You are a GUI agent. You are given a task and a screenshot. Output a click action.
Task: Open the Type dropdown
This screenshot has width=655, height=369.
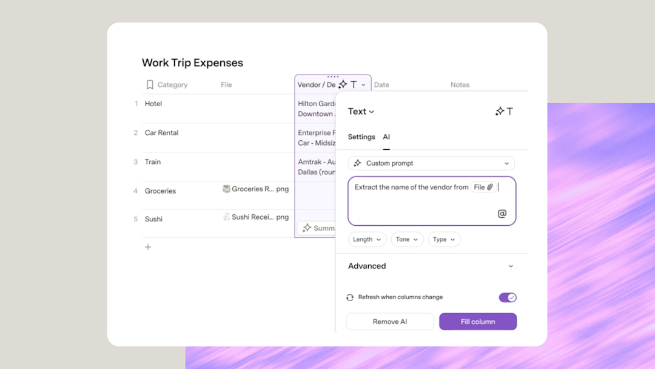point(444,240)
